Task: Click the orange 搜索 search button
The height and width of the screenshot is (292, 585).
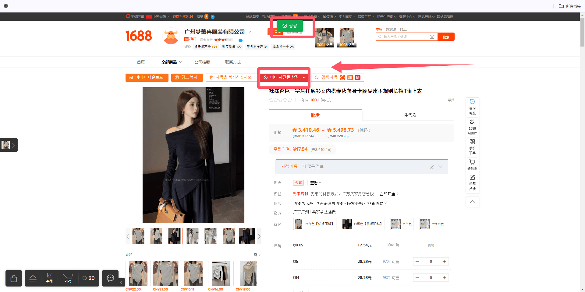Action: 446,37
